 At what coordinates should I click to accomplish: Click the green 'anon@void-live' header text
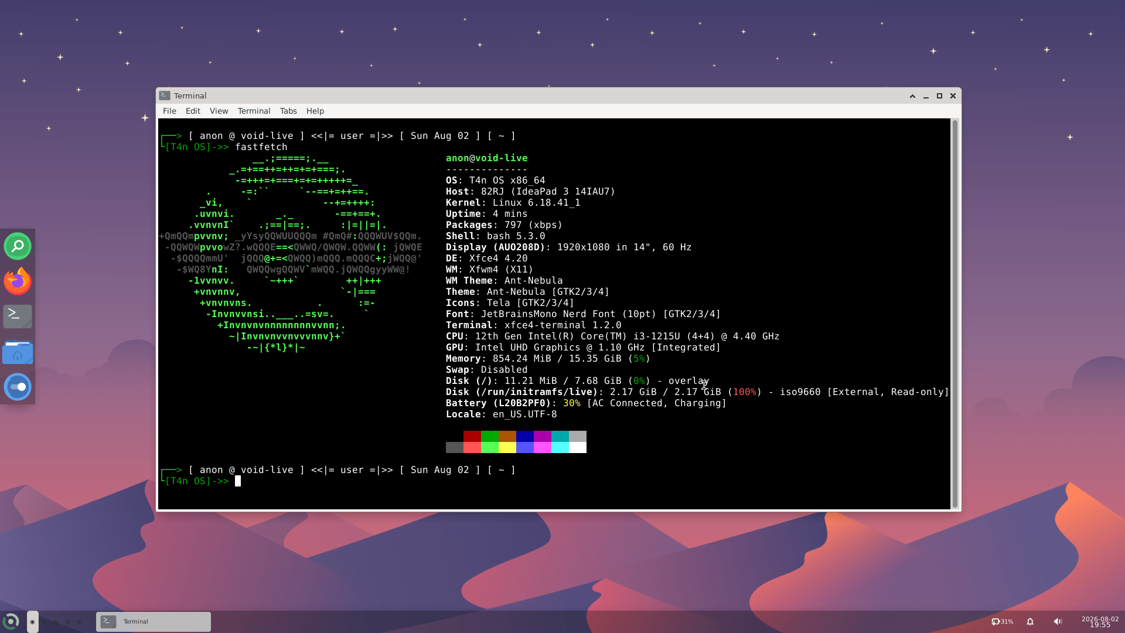[x=486, y=158]
